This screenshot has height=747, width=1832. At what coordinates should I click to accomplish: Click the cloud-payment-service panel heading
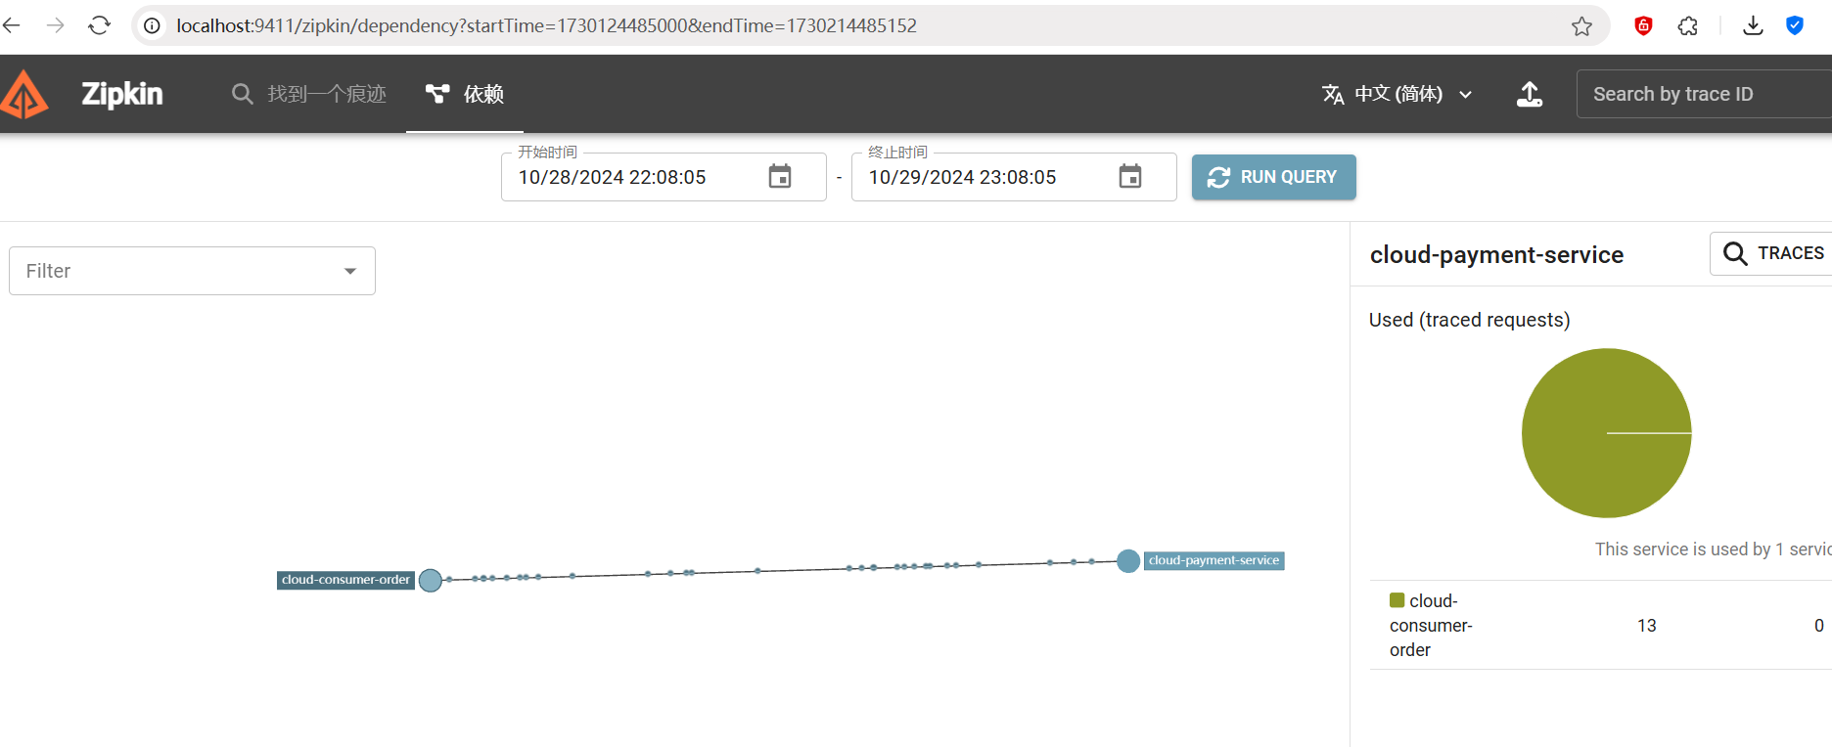1496,255
